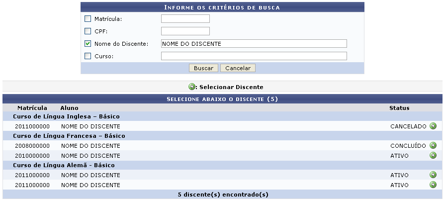Select the CONCLUÍDO discente via green arrow
Viewport: 444px width, 201px height.
pyautogui.click(x=433, y=146)
